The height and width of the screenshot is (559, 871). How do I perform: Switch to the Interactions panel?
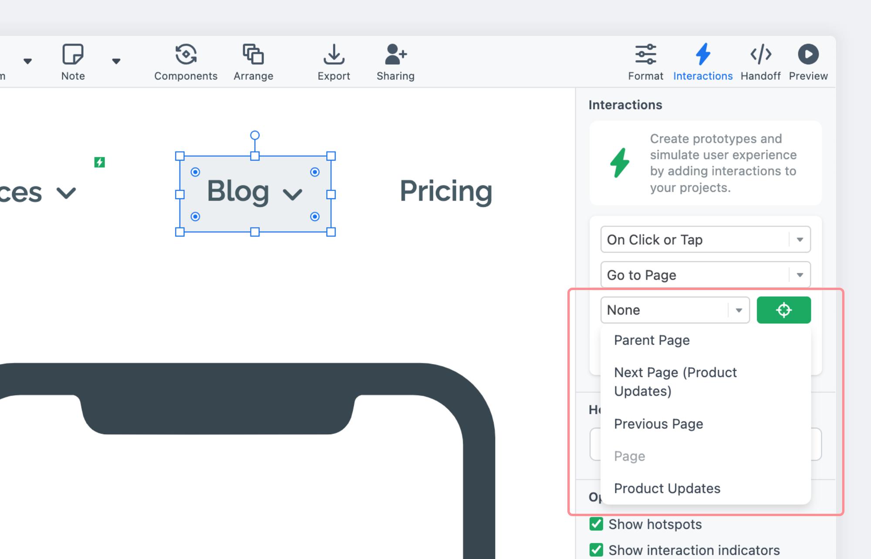[x=703, y=62]
